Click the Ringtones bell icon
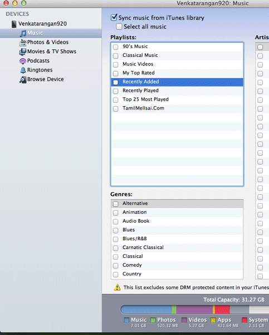 pos(23,70)
